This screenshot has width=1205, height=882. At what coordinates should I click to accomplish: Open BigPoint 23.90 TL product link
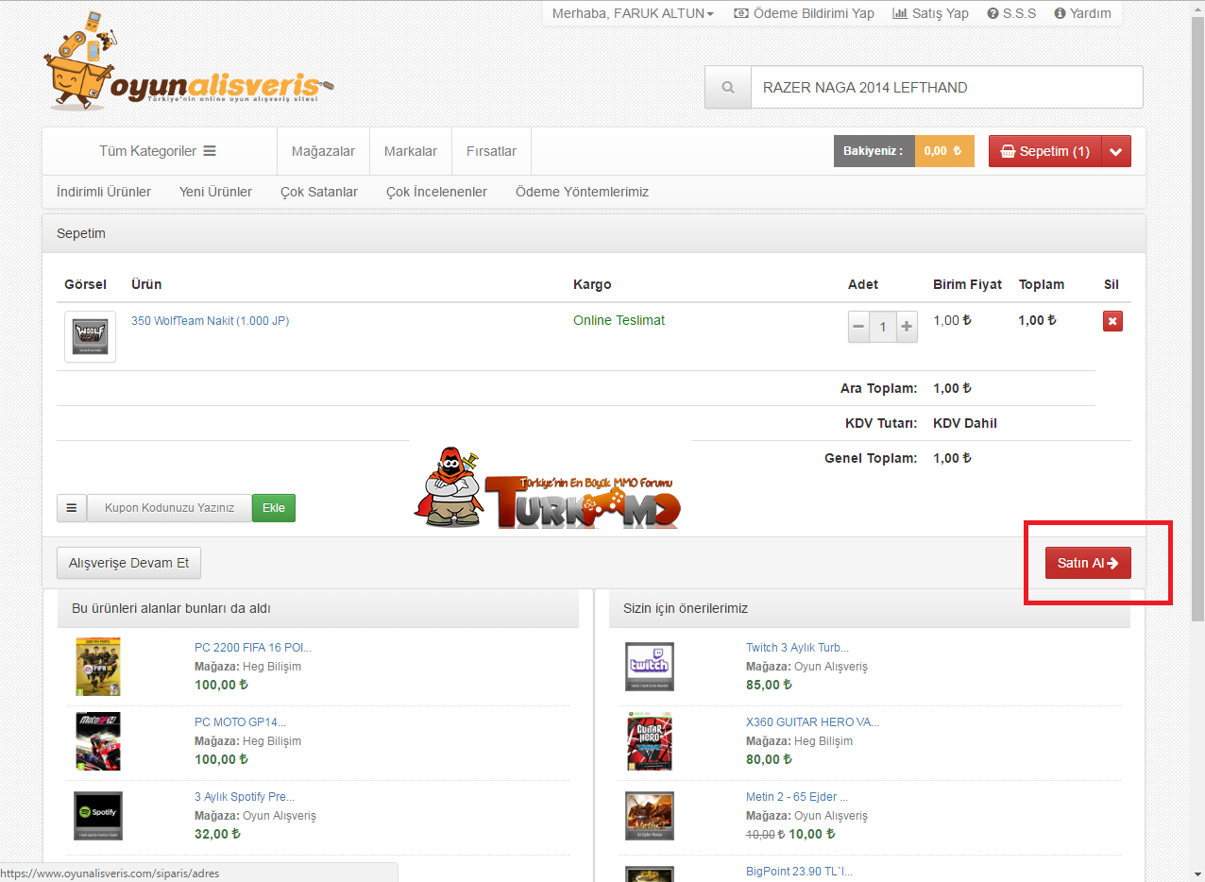click(x=799, y=872)
